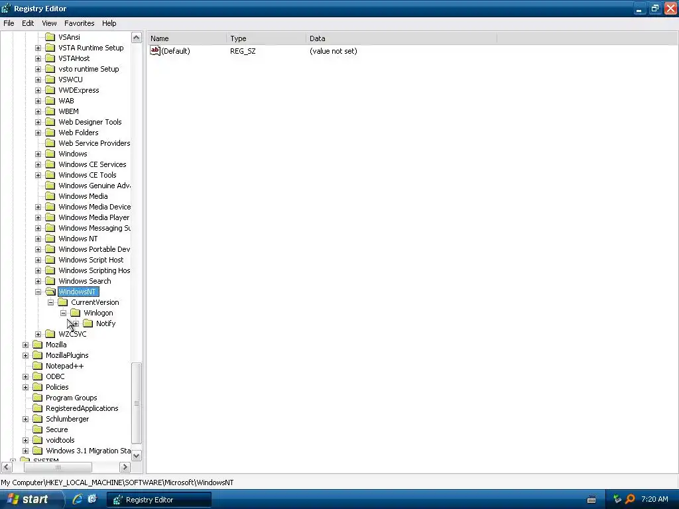Expand the Mozilla key
Image resolution: width=679 pixels, height=509 pixels.
[26, 345]
